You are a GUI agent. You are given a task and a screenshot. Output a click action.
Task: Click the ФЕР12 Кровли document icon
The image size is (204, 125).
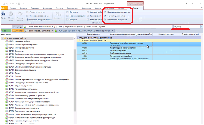(x=6, y=76)
